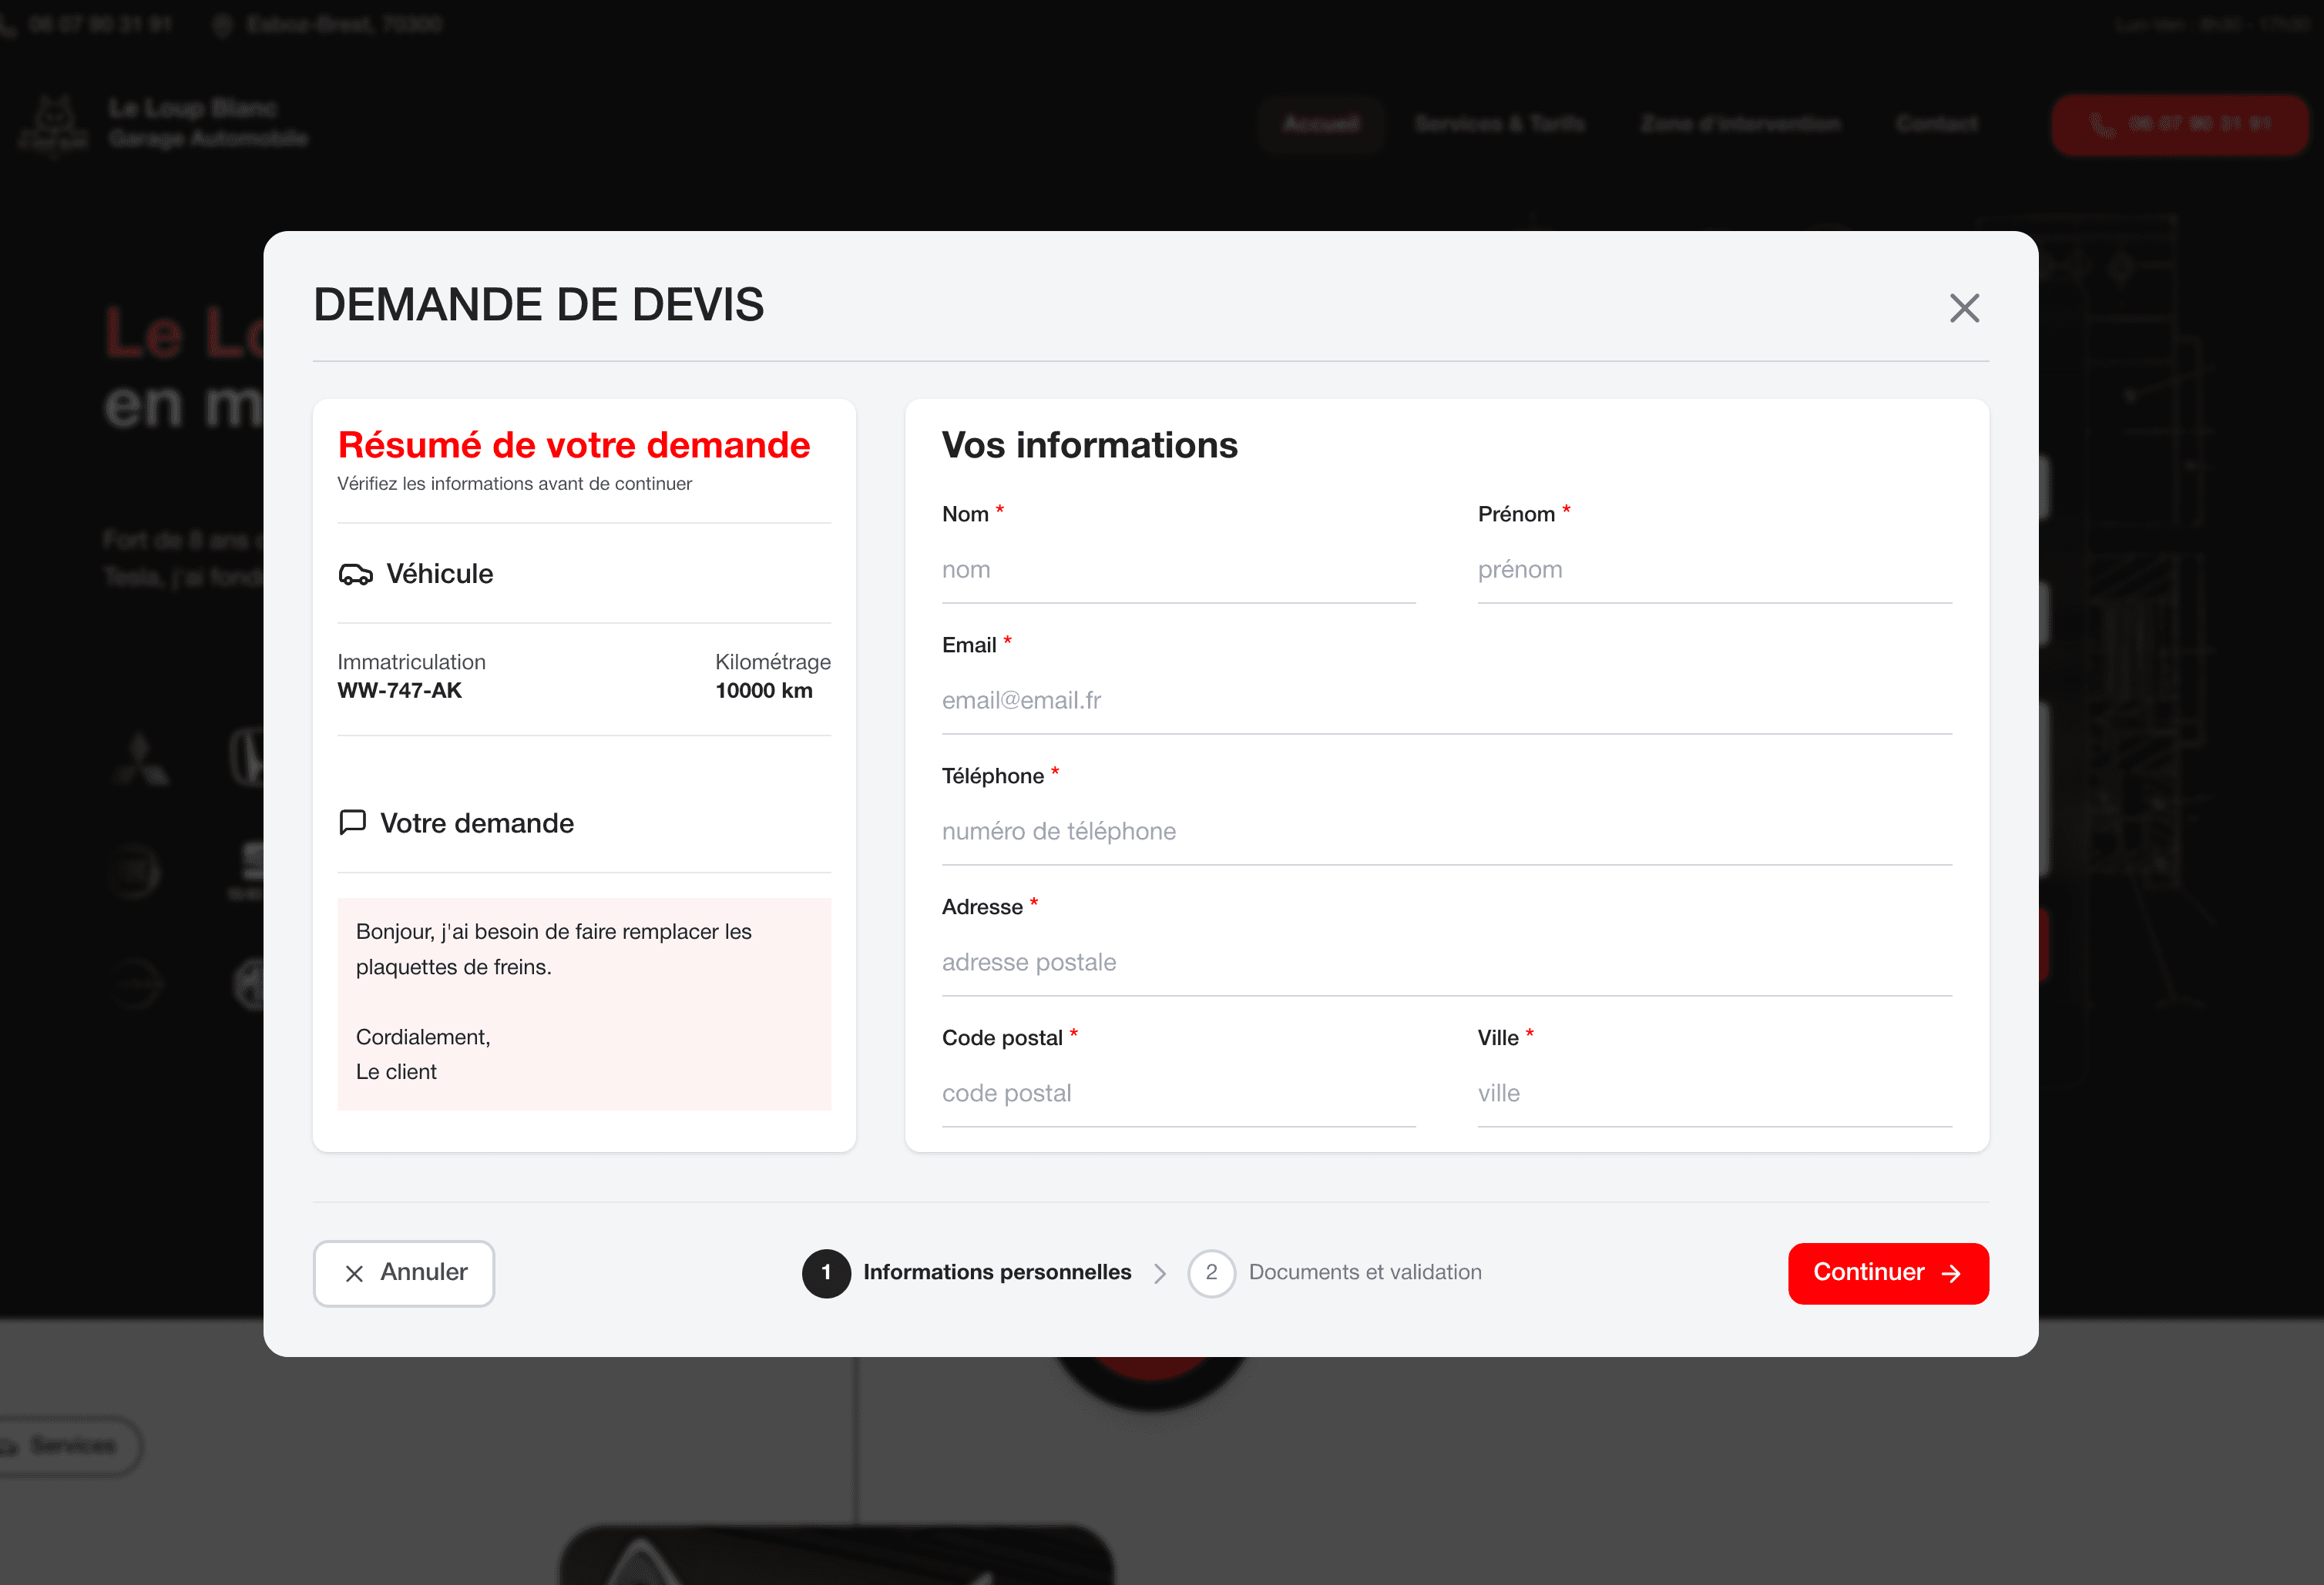Click the Informations personnelles step label
Screen dimensions: 2324x1585
click(997, 1272)
